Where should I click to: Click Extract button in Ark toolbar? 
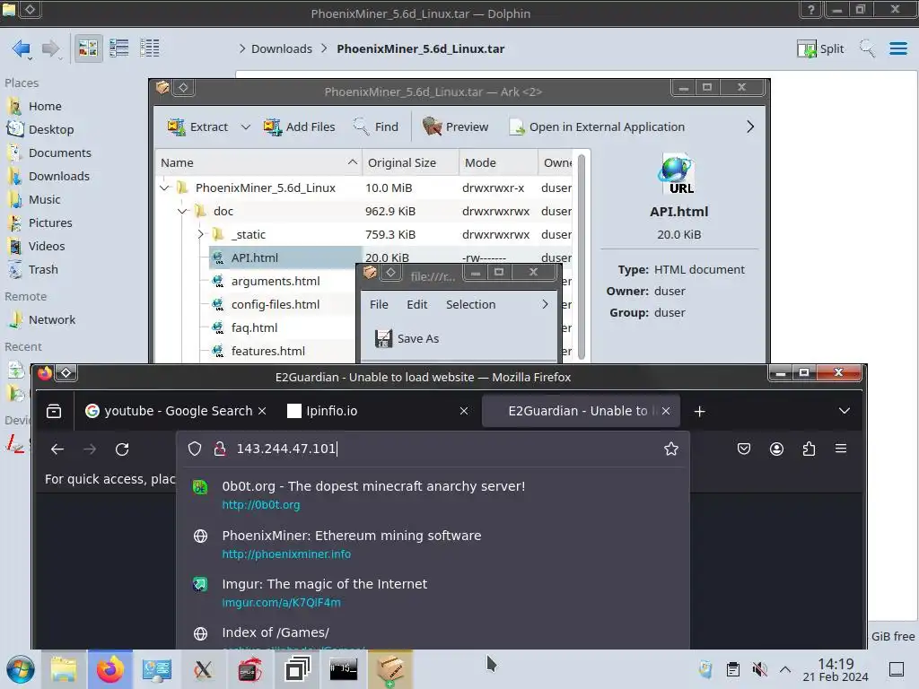(197, 126)
